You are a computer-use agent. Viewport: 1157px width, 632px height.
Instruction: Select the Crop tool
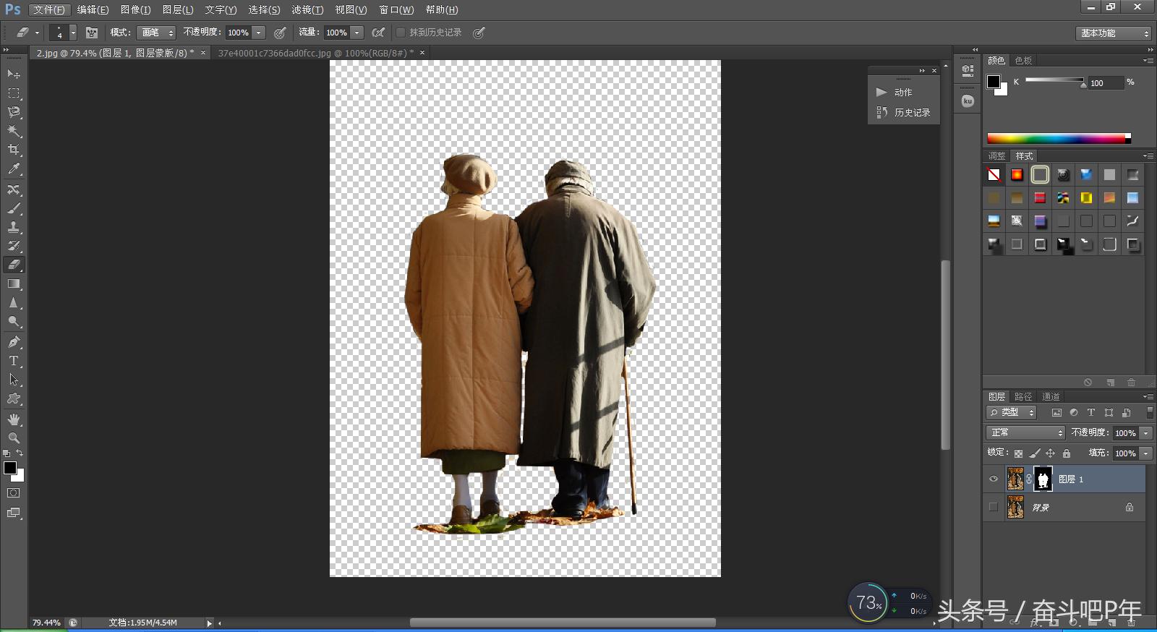point(14,150)
